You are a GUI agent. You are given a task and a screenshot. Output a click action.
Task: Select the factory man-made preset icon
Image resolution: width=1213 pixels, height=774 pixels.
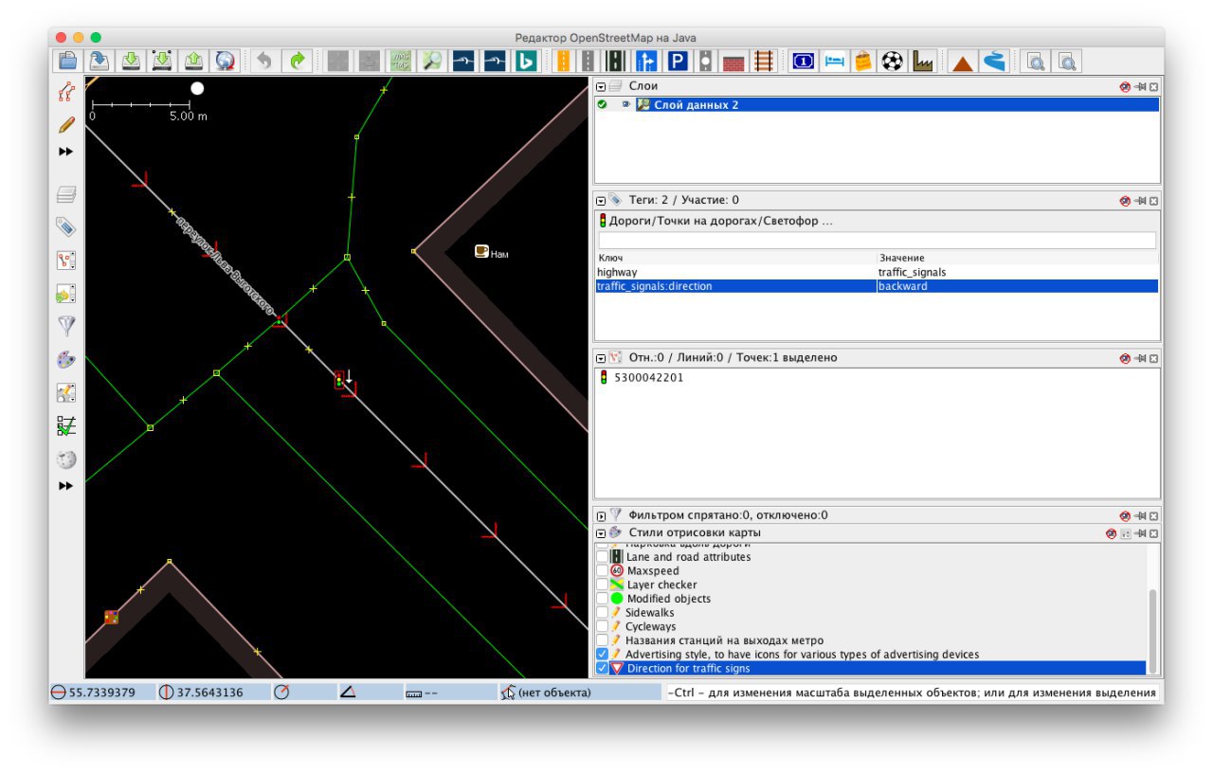point(923,61)
